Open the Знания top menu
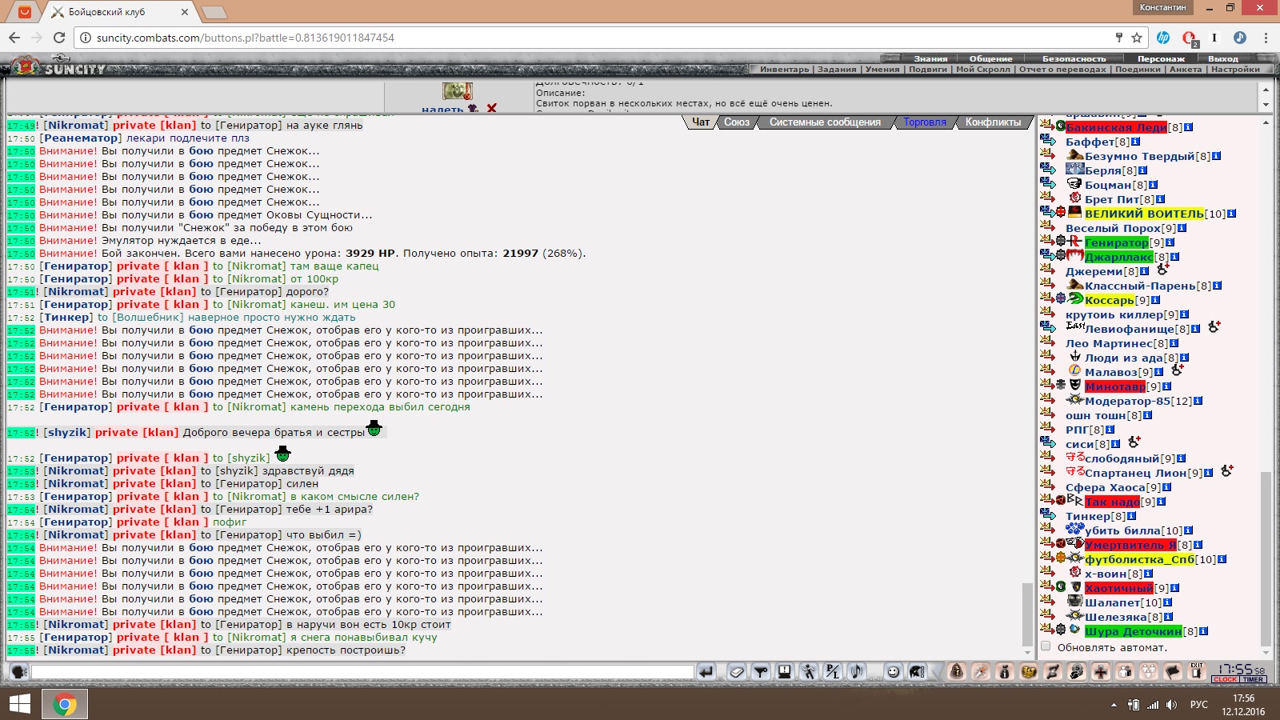This screenshot has height=720, width=1280. tap(930, 58)
